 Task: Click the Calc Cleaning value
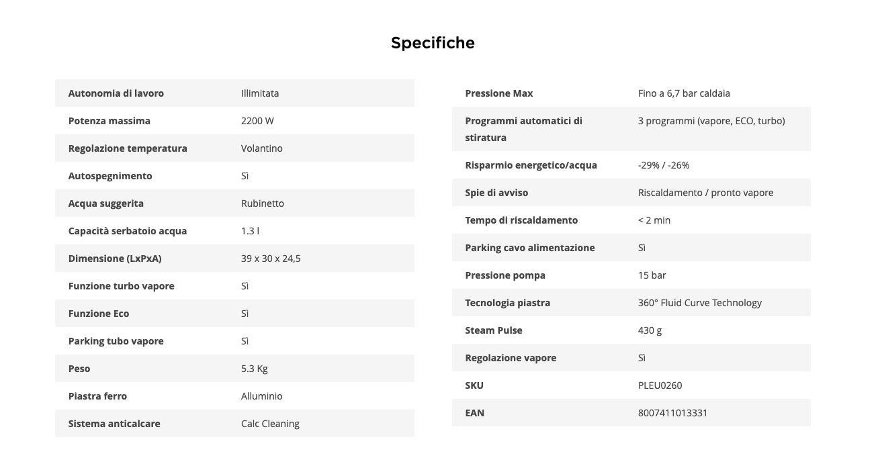[x=270, y=424]
